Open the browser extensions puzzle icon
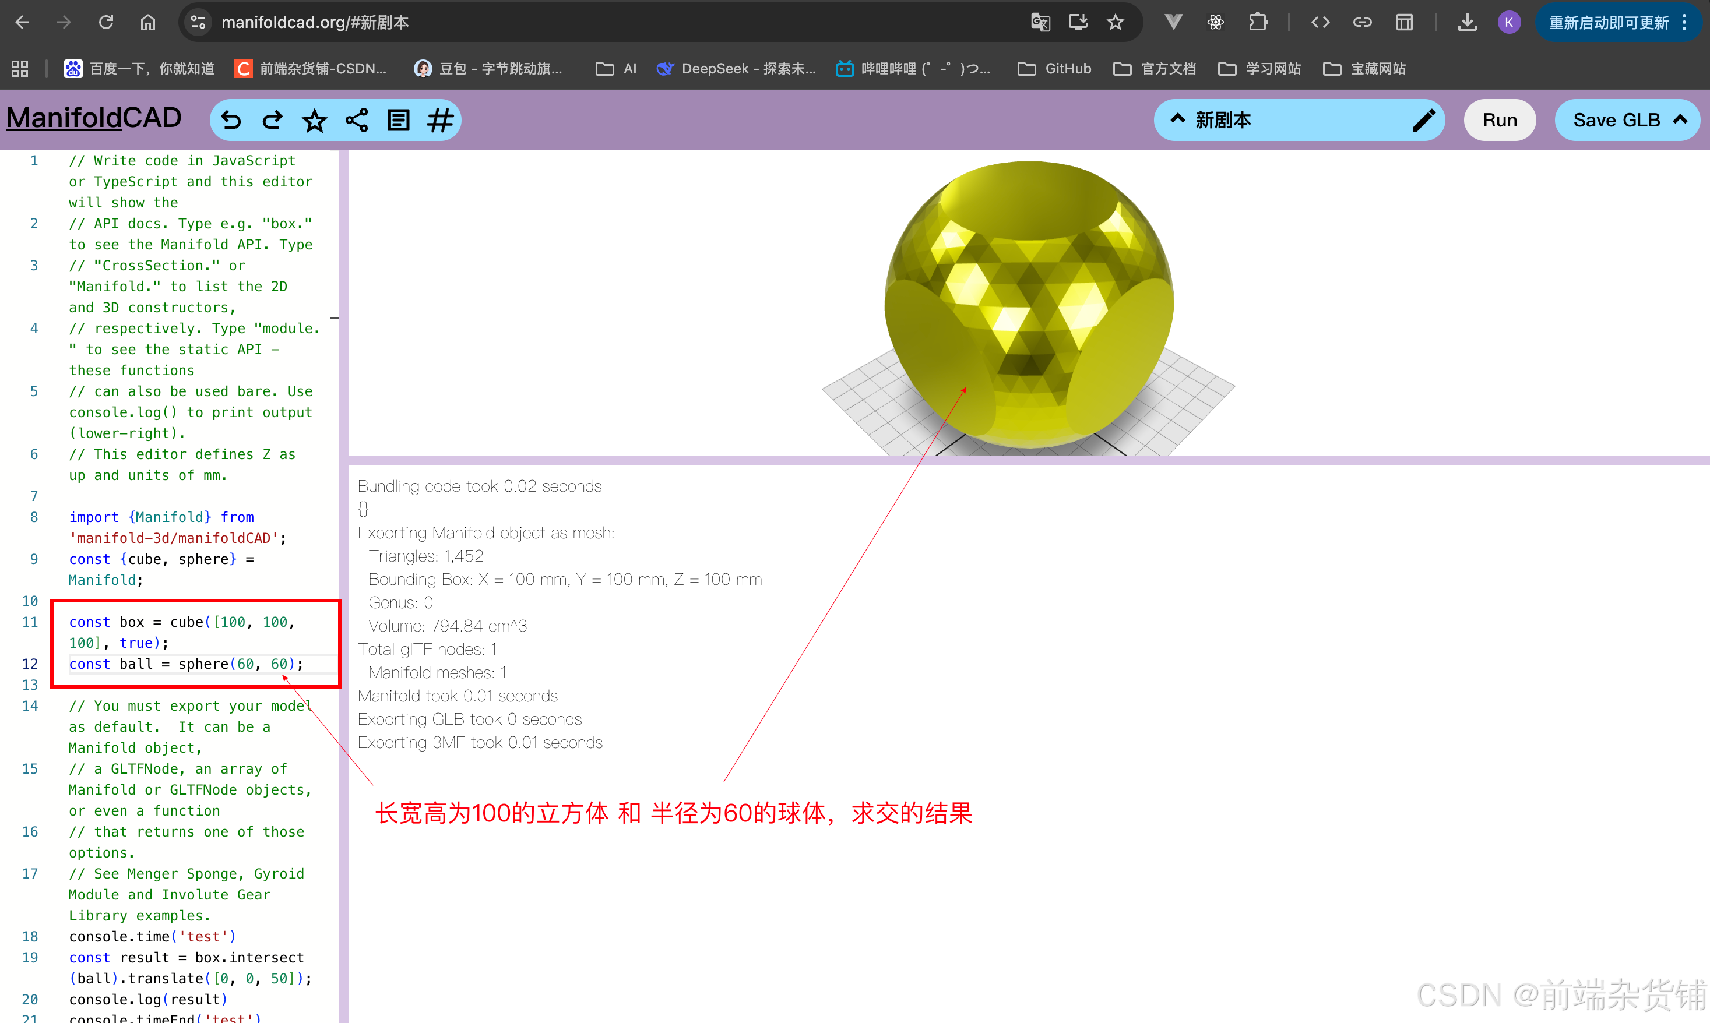Screen dimensions: 1710x1023 pyautogui.click(x=1258, y=22)
